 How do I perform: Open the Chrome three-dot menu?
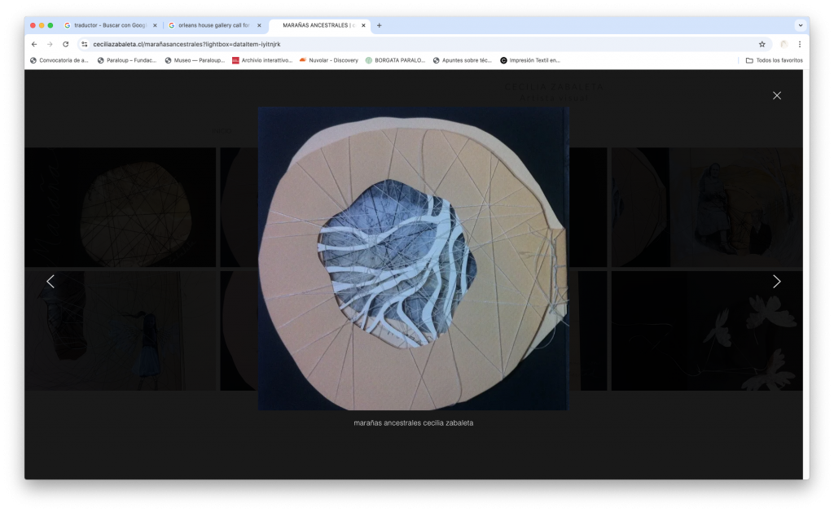click(x=800, y=44)
